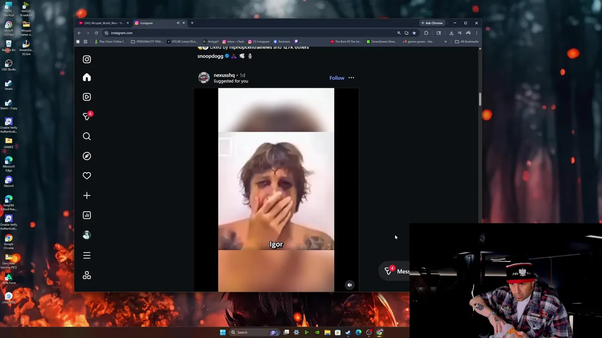The image size is (602, 338).
Task: Open Chrome apps grid shortcut in bookmarks bar
Action: 85,42
